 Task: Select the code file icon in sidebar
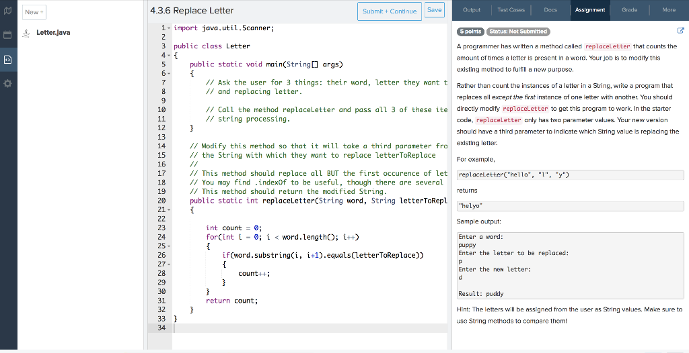(8, 59)
